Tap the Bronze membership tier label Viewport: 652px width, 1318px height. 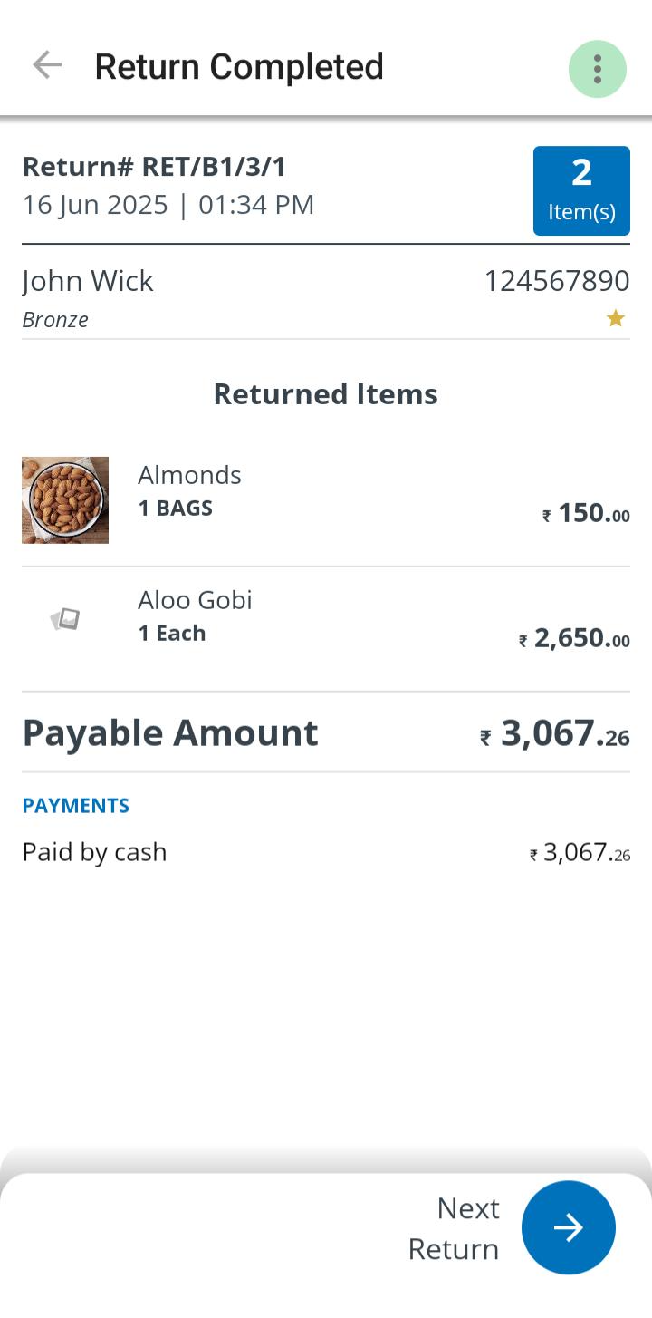pyautogui.click(x=55, y=320)
